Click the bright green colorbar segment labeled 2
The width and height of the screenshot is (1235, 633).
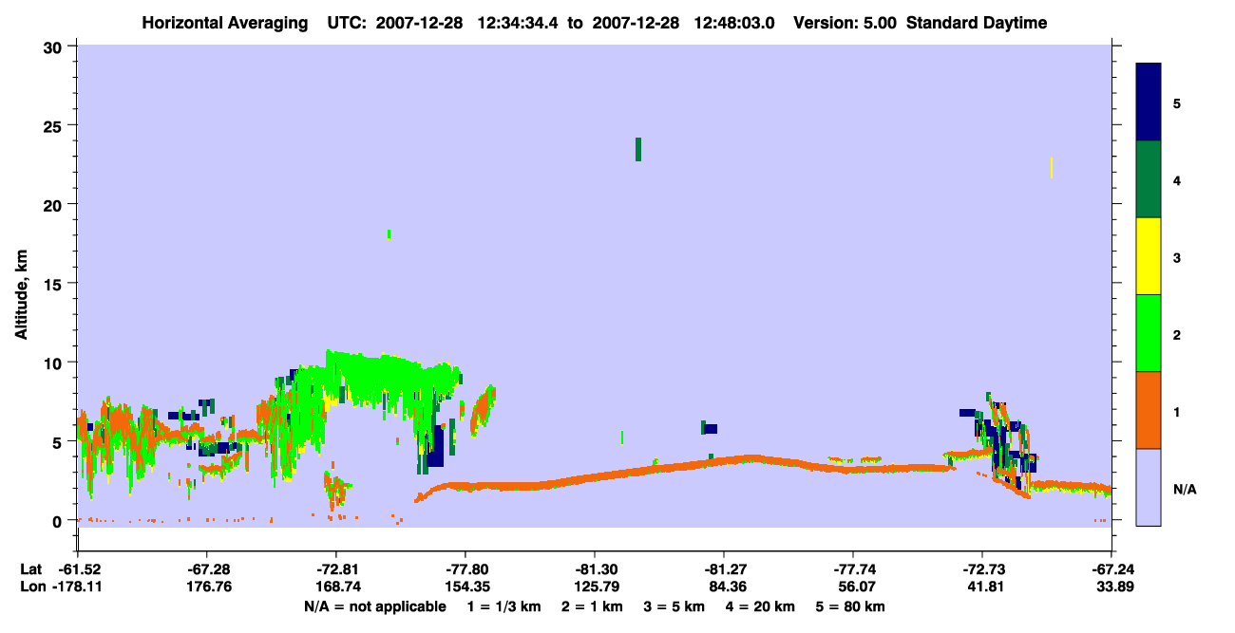tap(1149, 333)
